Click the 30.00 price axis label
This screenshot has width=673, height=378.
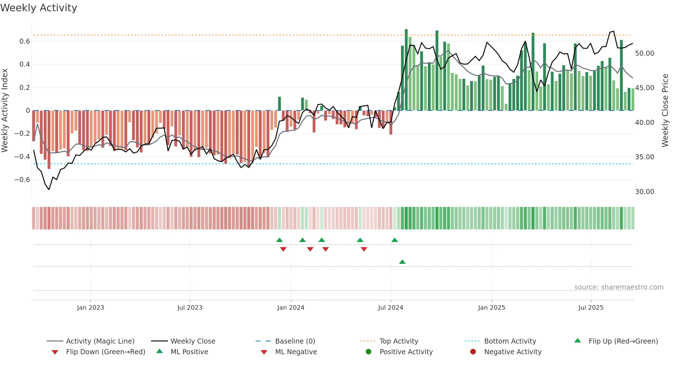point(644,192)
